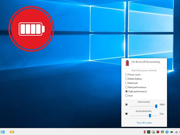Click the red battery tray icon
This screenshot has width=180, height=135.
[x=145, y=132]
